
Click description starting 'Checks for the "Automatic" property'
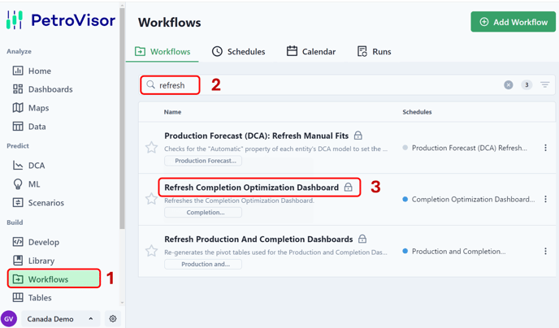click(276, 149)
